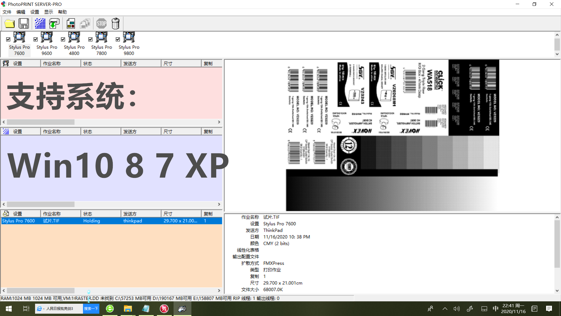Click the bottom queue panel right scroll arrow

(219, 291)
